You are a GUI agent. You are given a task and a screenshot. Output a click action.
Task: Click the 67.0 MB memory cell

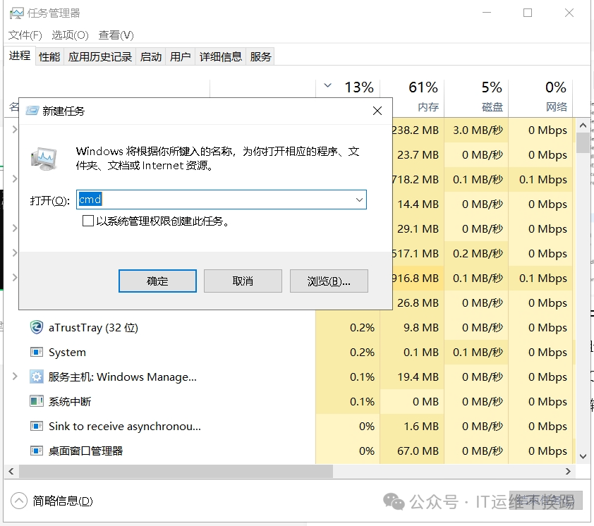[412, 451]
